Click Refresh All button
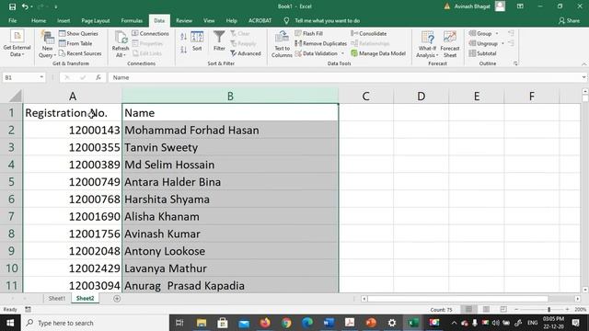This screenshot has width=589, height=331. [121, 45]
